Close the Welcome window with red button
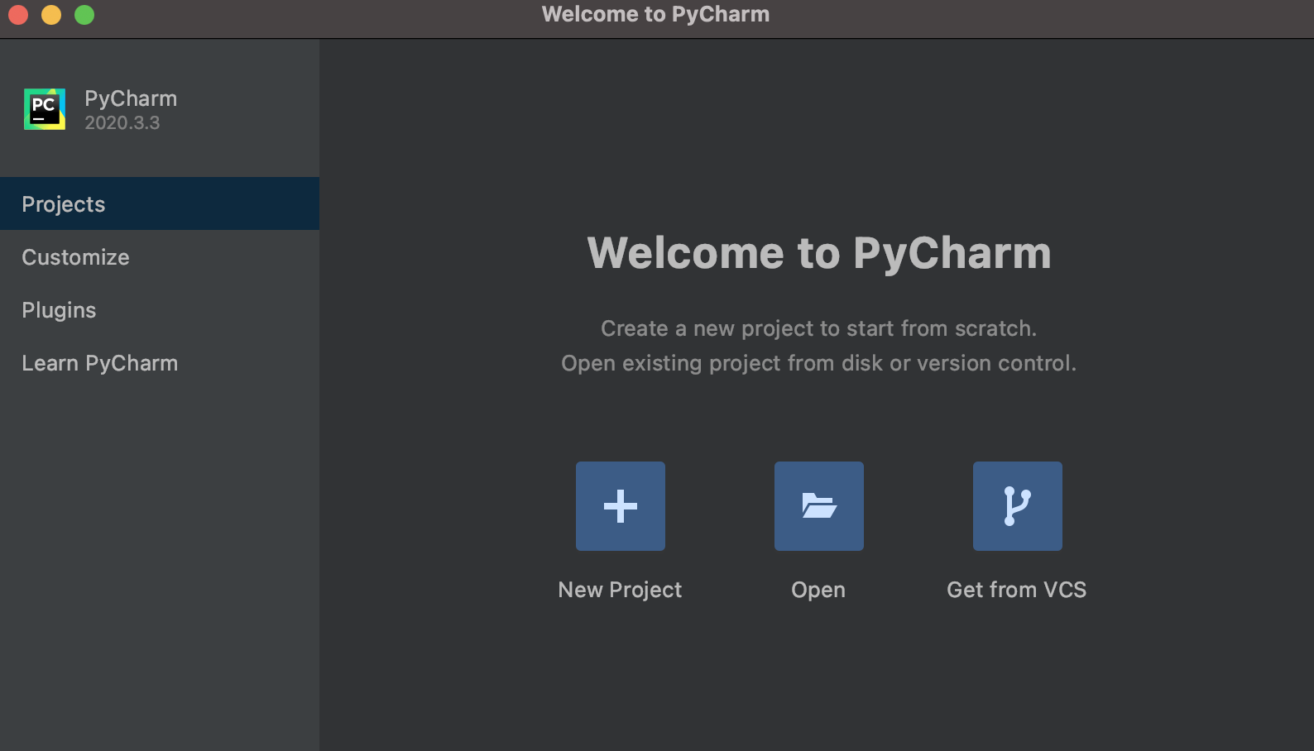This screenshot has width=1314, height=751. tap(18, 15)
